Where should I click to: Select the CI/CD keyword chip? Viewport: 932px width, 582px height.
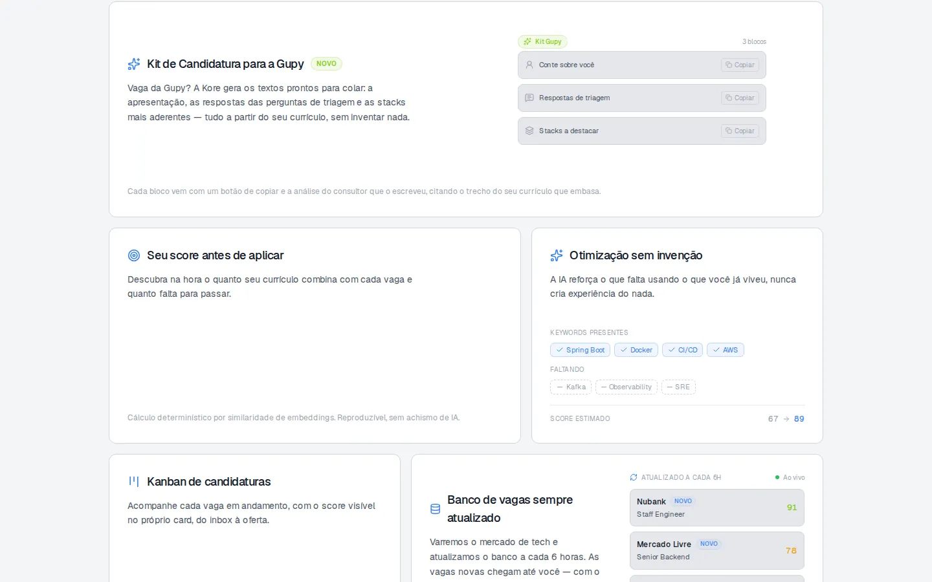pos(682,350)
